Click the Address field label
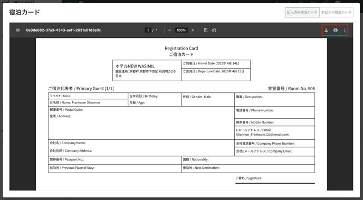363x200 pixels. click(x=60, y=116)
